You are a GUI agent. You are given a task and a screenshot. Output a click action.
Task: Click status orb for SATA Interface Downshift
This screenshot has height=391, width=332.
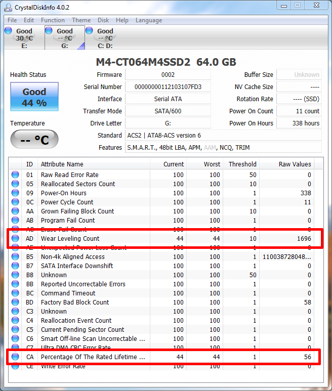(15, 266)
